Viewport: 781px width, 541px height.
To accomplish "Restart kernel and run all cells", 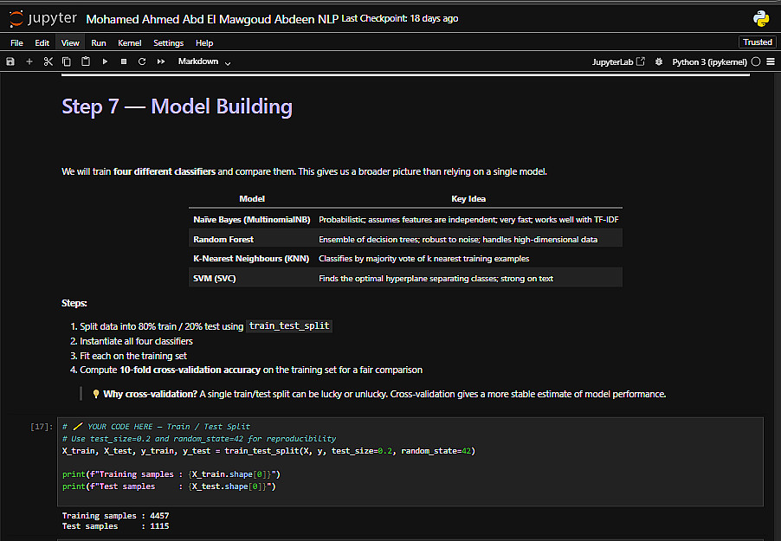I will click(x=161, y=61).
